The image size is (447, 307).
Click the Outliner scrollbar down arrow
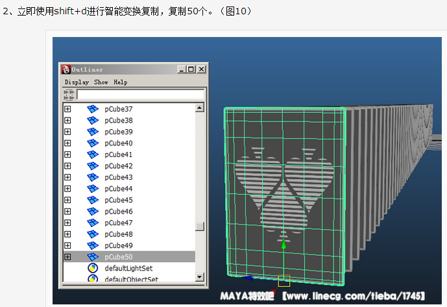[200, 278]
